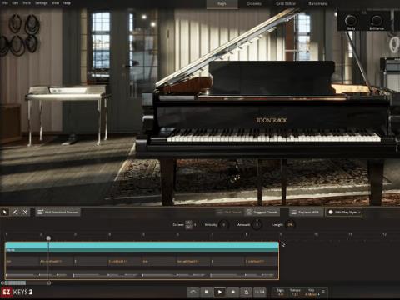Click the time signature value
The image size is (400, 300).
(x=281, y=294)
